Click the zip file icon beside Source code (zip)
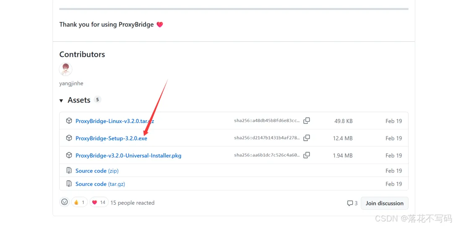 click(69, 171)
